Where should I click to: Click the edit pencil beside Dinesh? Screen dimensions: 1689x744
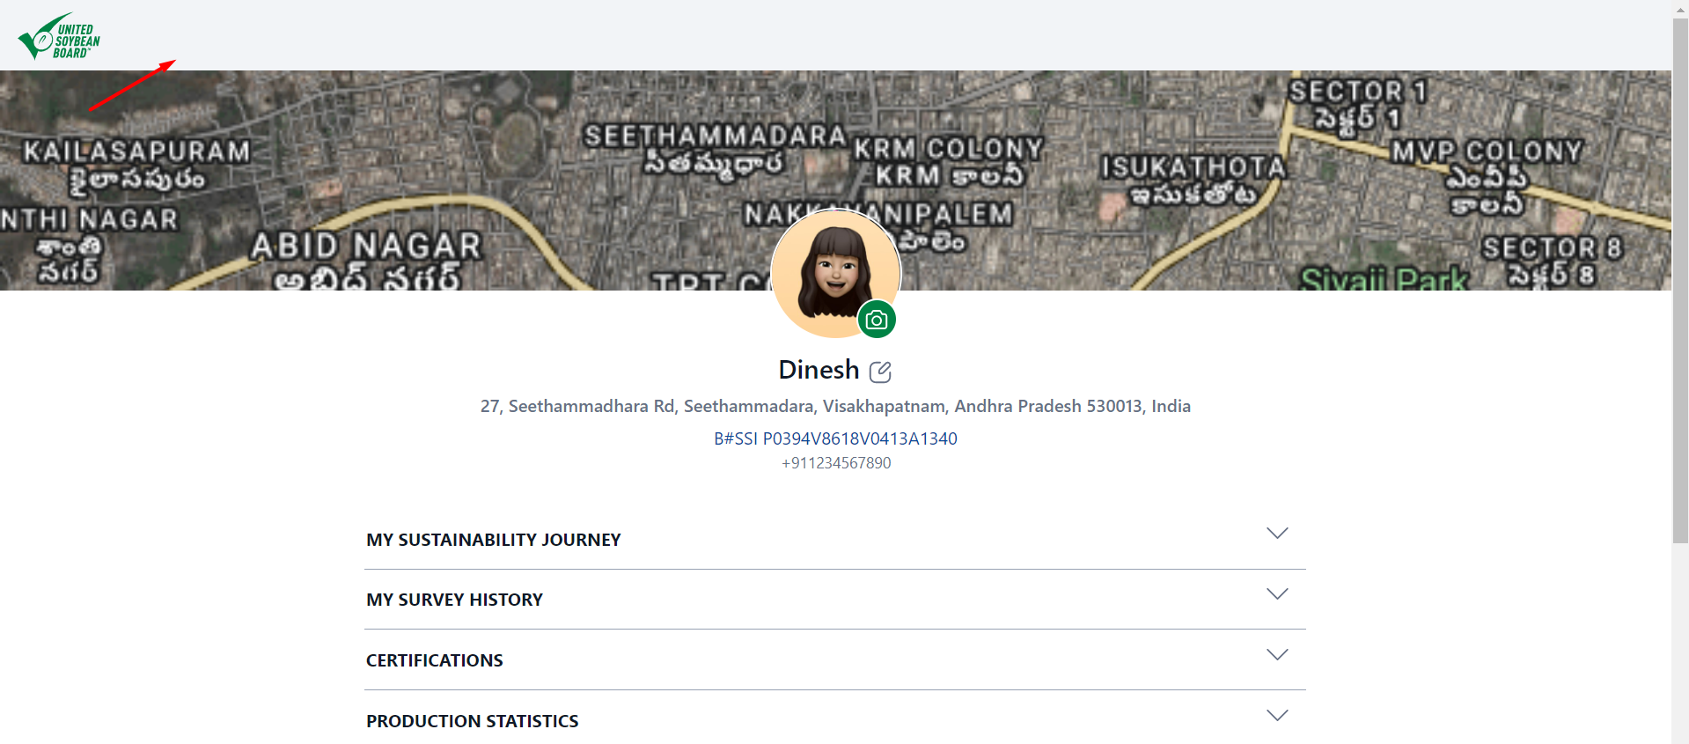(x=880, y=372)
